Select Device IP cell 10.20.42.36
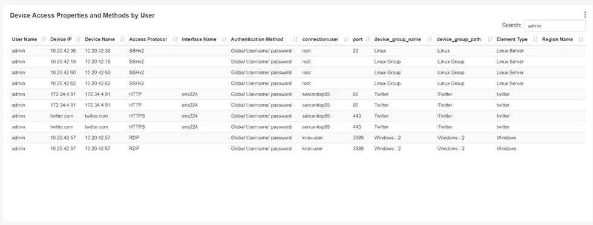 pos(63,51)
